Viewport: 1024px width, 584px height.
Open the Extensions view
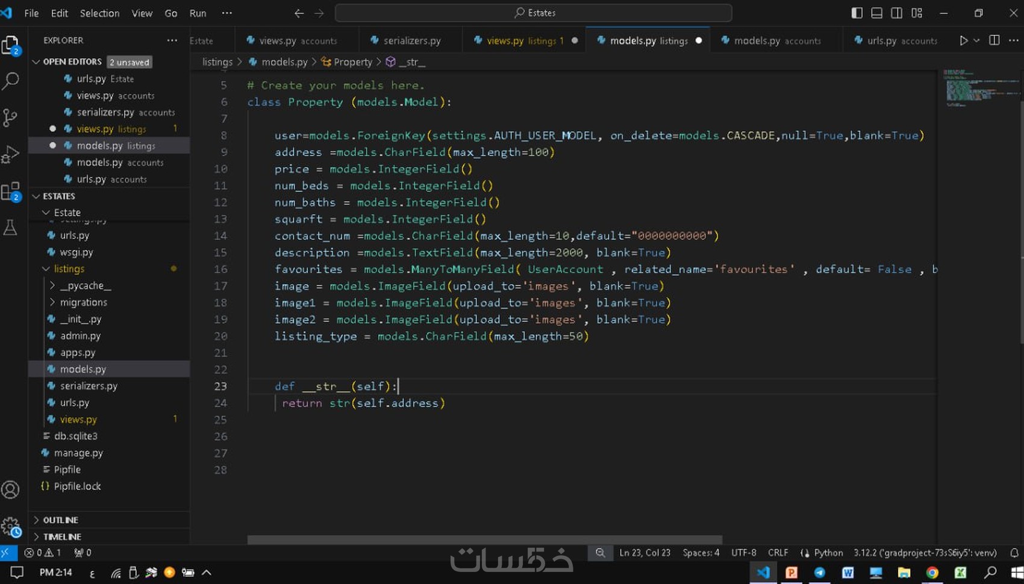[x=11, y=191]
